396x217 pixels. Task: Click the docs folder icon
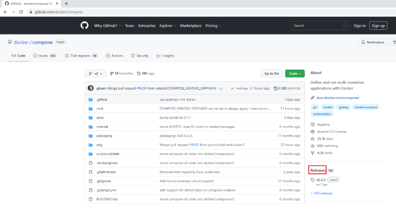tap(91, 118)
